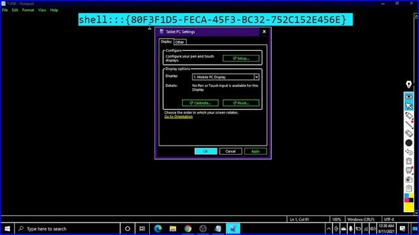
Task: Open Task View from the taskbar
Action: click(142, 228)
